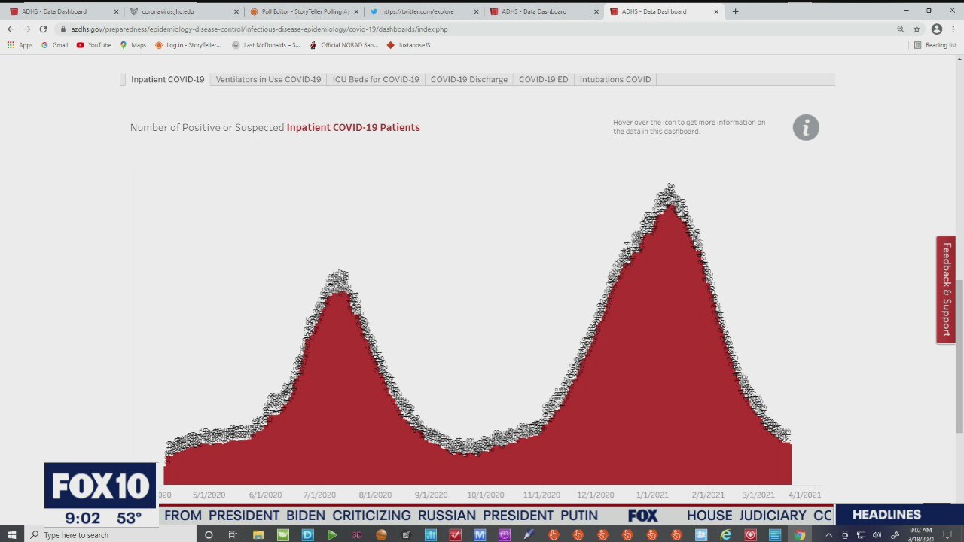964x542 pixels.
Task: Switch to Ventilators in Use COVID-19 tab
Action: 268,79
